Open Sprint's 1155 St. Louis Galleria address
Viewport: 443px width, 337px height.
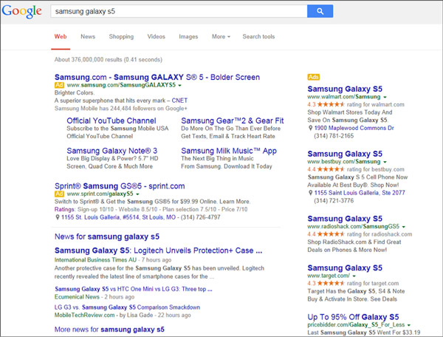118,217
